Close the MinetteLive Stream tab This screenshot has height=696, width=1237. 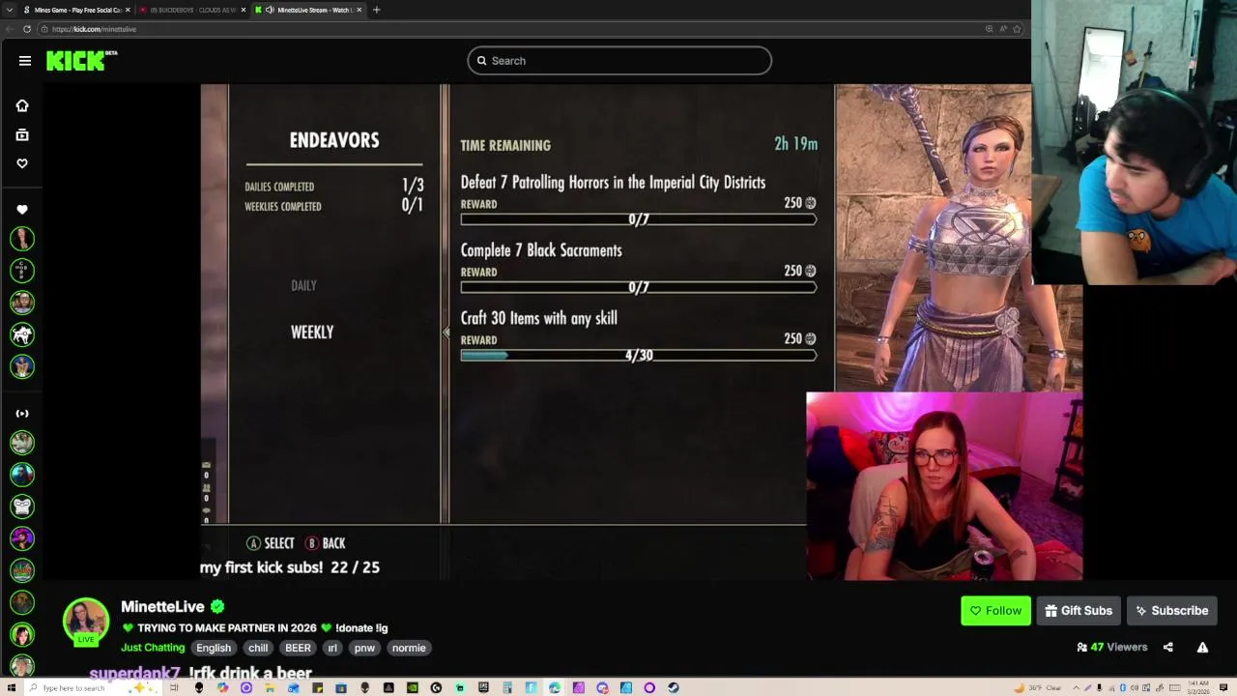pos(360,10)
